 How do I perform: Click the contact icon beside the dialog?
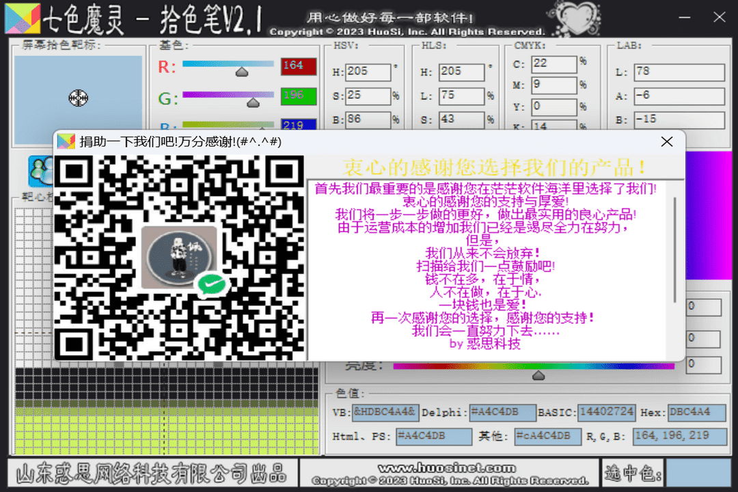point(40,170)
